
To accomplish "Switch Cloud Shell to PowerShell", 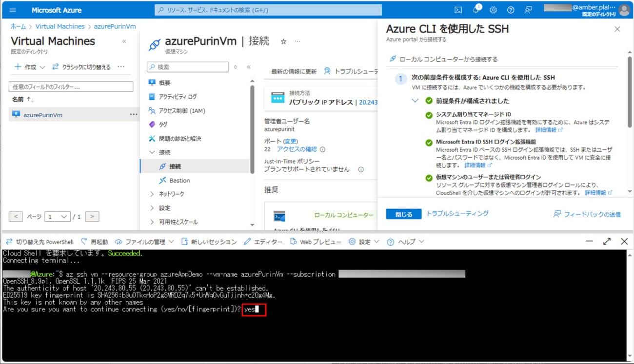I will point(40,242).
